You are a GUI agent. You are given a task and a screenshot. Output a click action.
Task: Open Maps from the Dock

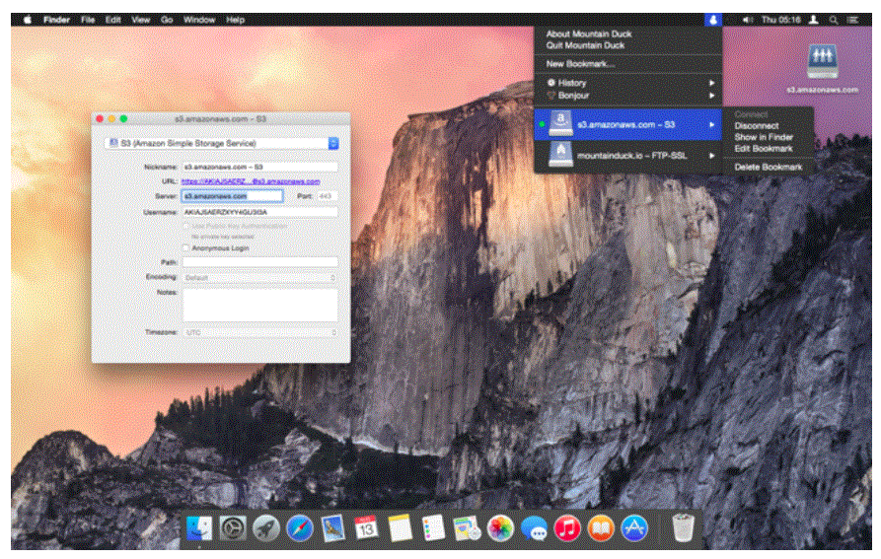pyautogui.click(x=467, y=528)
